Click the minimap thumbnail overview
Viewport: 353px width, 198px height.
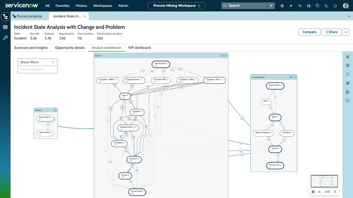(324, 181)
